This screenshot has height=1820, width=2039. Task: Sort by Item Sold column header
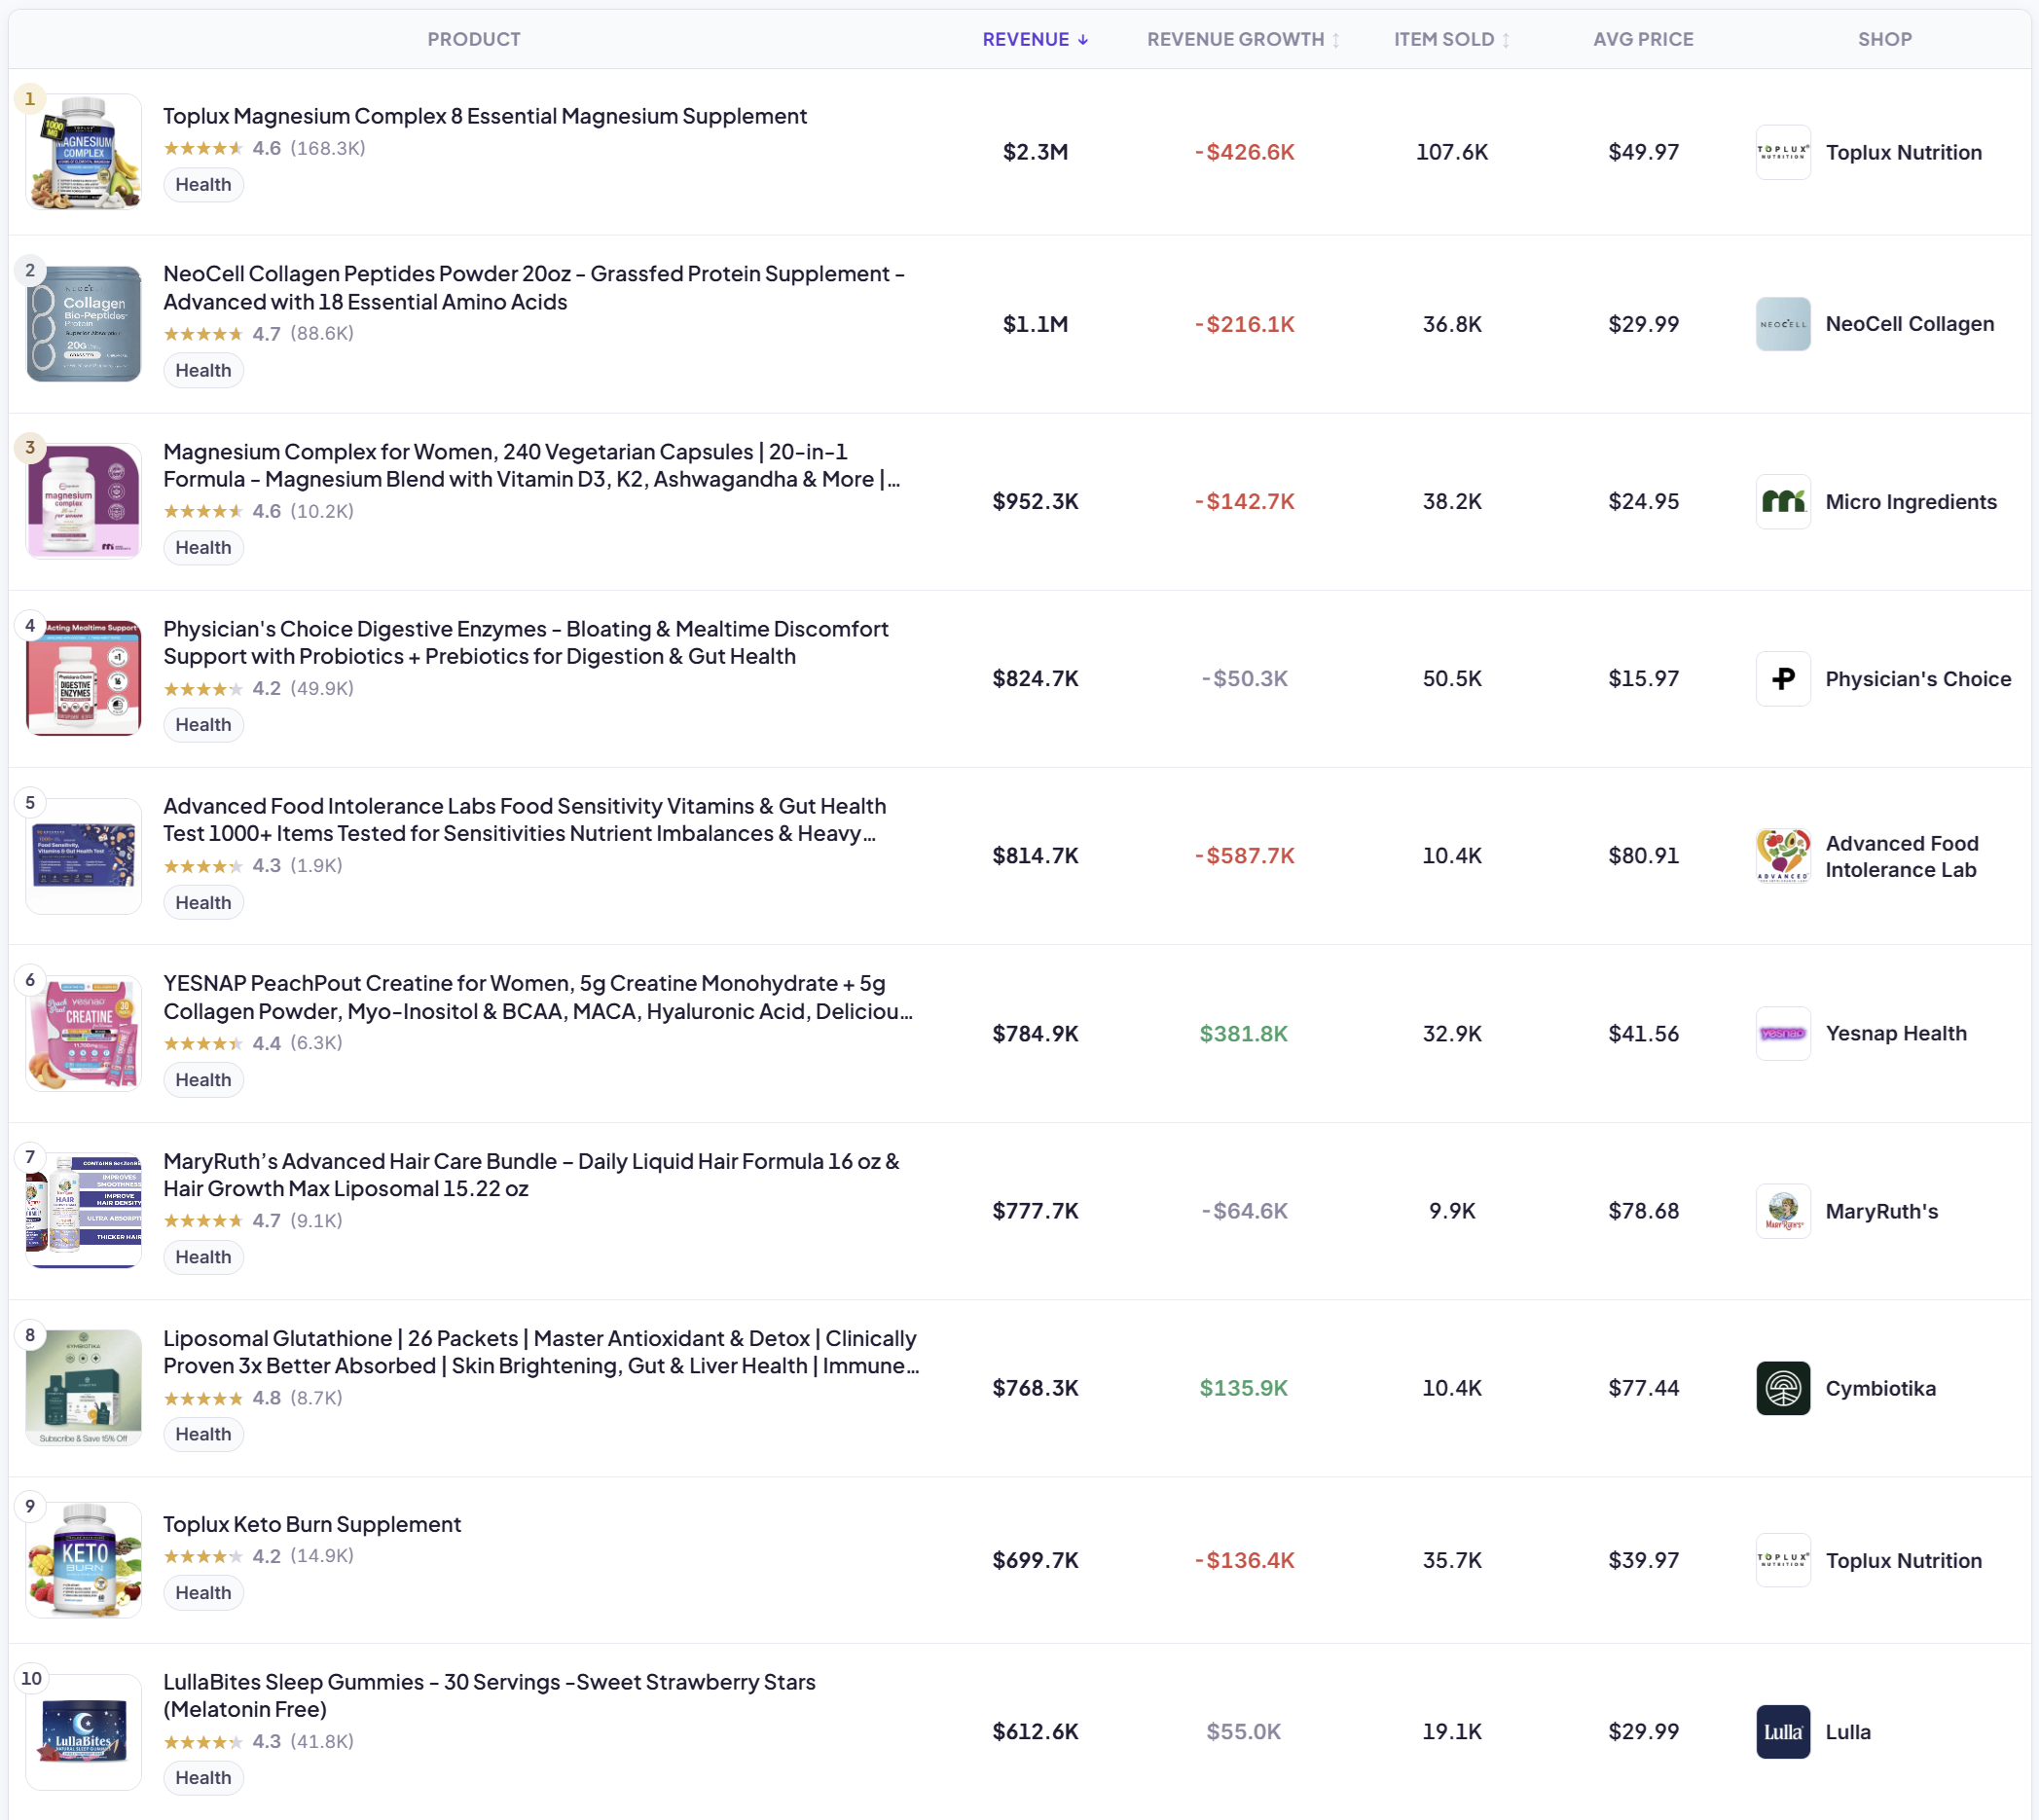[1452, 39]
